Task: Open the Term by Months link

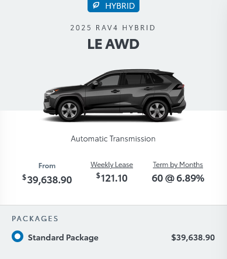Action: pos(178,165)
